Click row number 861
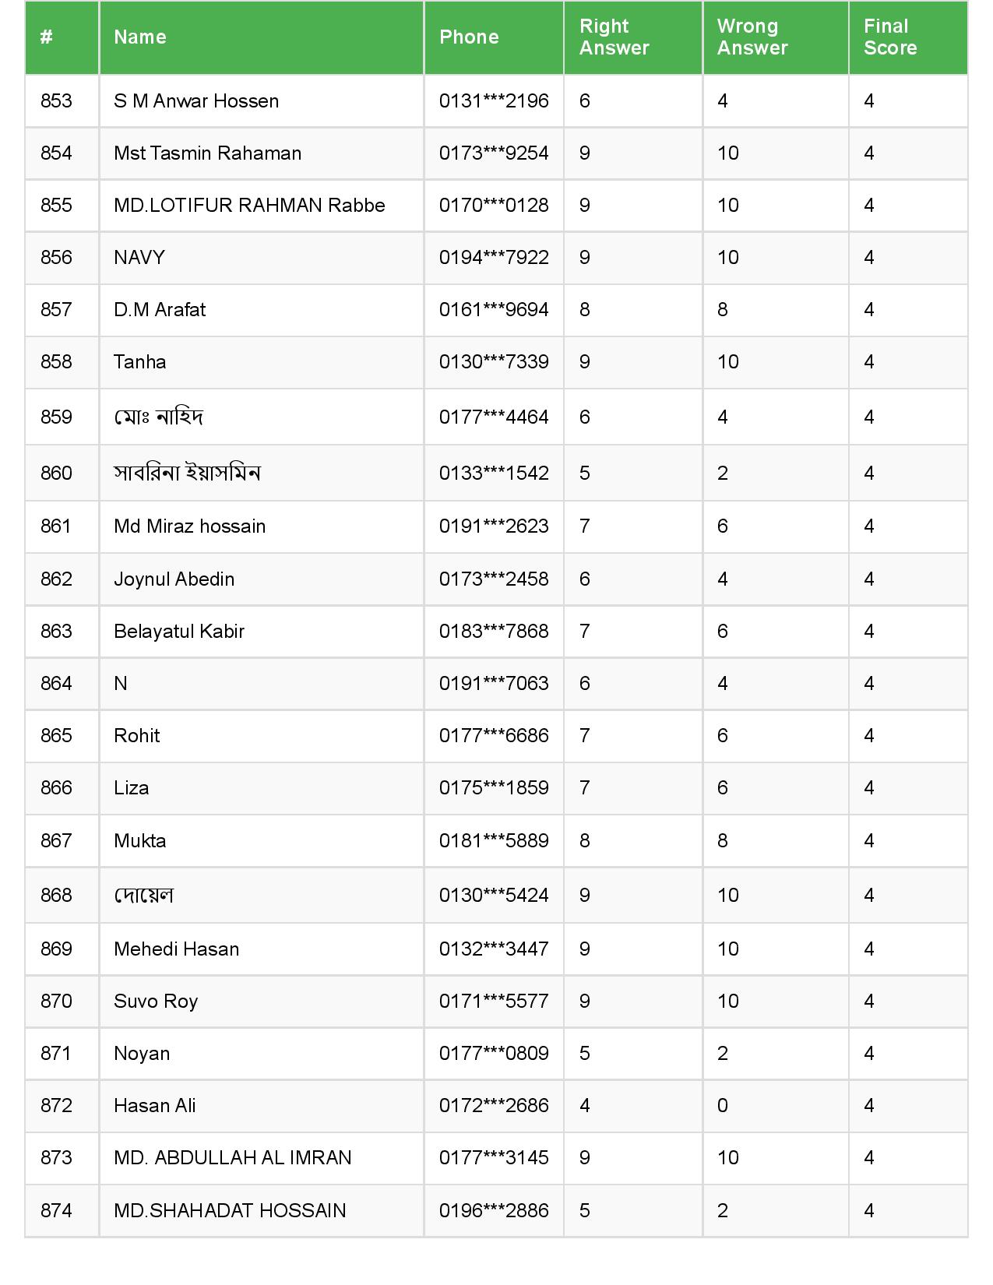This screenshot has height=1285, width=993. pos(56,526)
